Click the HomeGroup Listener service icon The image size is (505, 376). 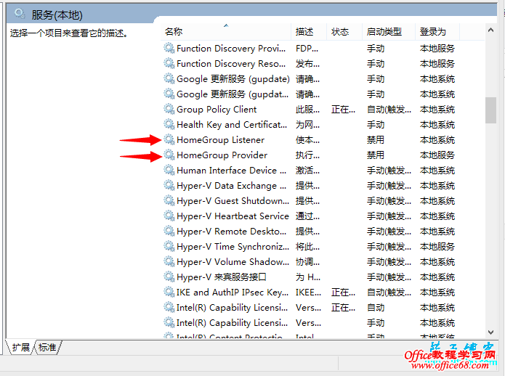coord(169,139)
